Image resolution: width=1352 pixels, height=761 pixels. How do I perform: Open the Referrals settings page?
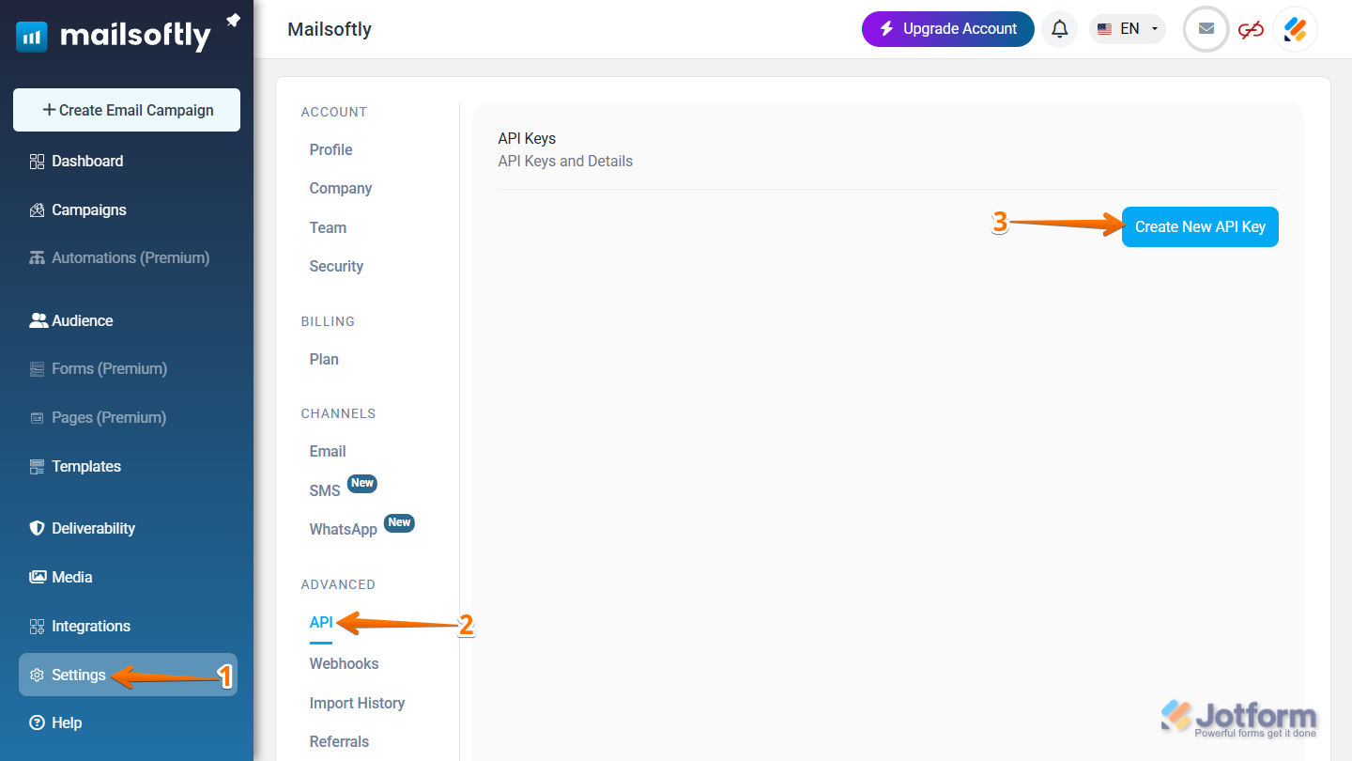(338, 741)
